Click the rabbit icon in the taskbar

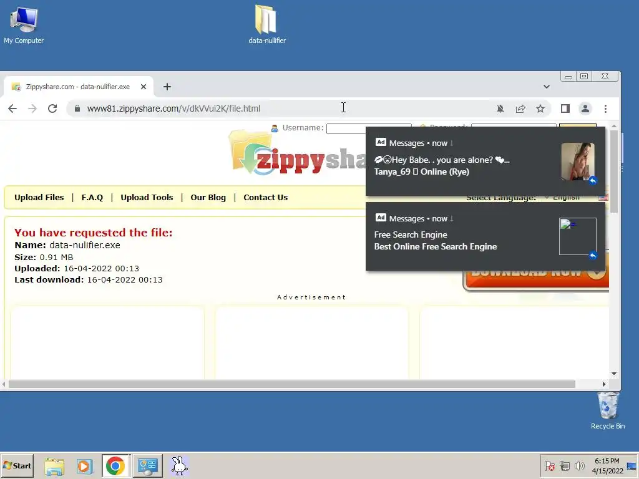point(179,466)
